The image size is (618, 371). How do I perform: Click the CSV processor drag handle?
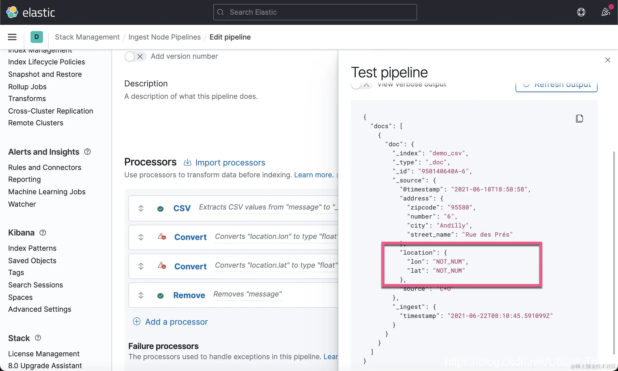[141, 208]
